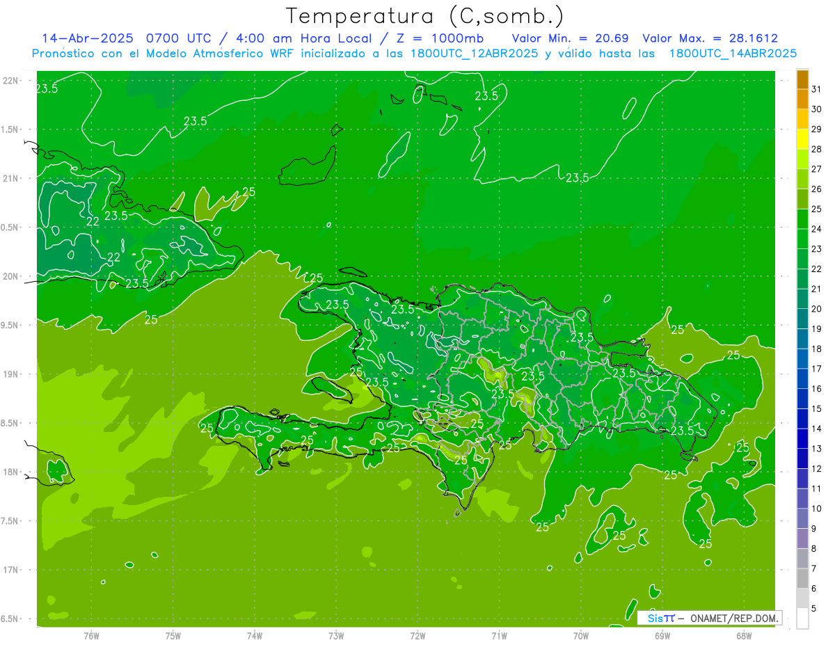Click the '19N' latitude axis label
Image resolution: width=835 pixels, height=645 pixels.
(x=10, y=374)
